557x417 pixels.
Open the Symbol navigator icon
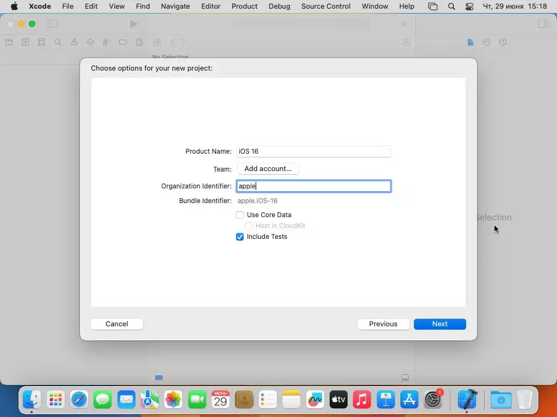coord(41,42)
